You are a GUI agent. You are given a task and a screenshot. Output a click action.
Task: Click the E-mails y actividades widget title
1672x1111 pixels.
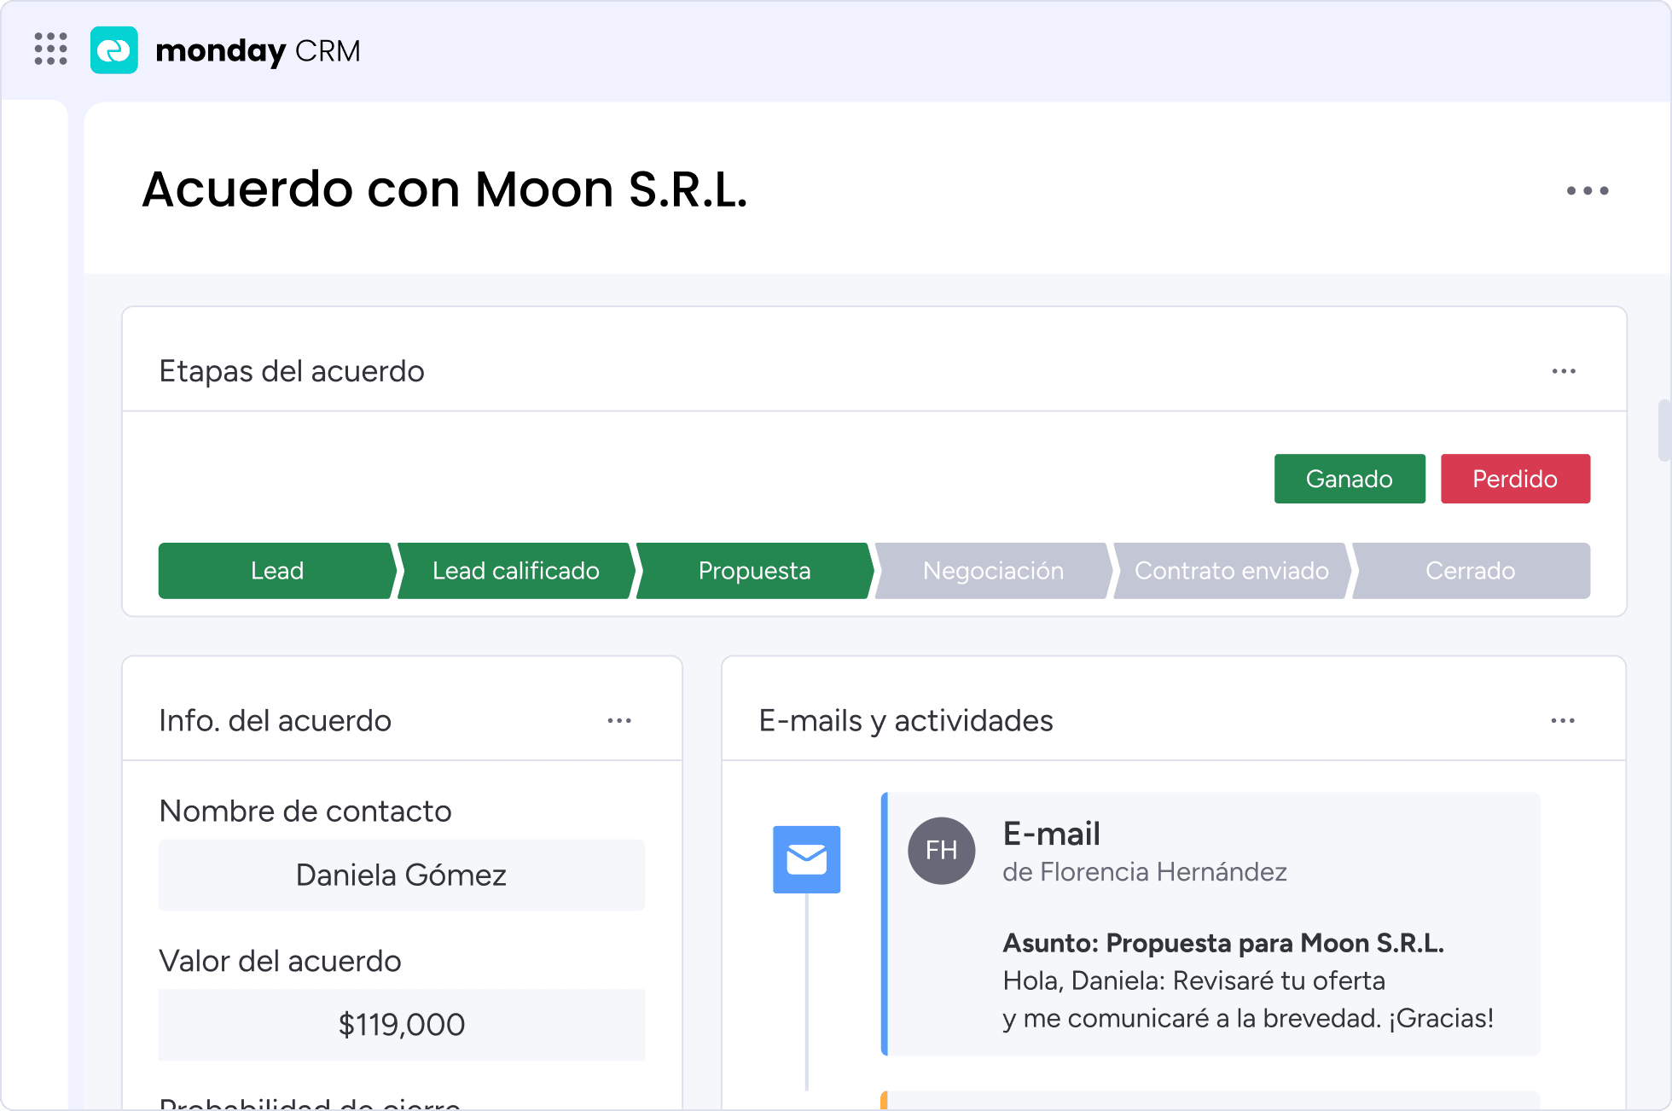pos(906,721)
